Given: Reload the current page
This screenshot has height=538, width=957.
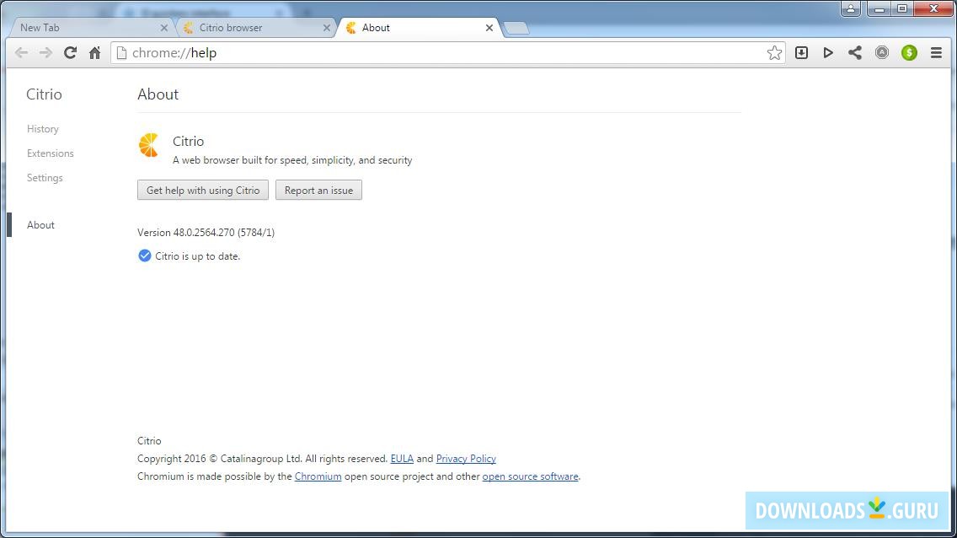Looking at the screenshot, I should pyautogui.click(x=70, y=53).
